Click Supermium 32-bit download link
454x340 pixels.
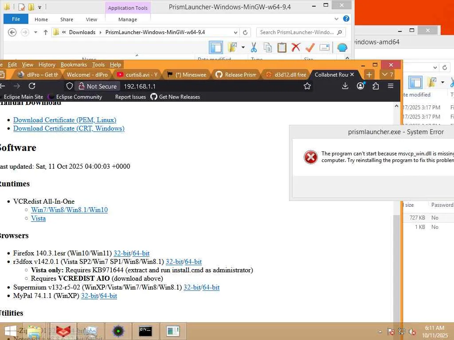pyautogui.click(x=192, y=287)
